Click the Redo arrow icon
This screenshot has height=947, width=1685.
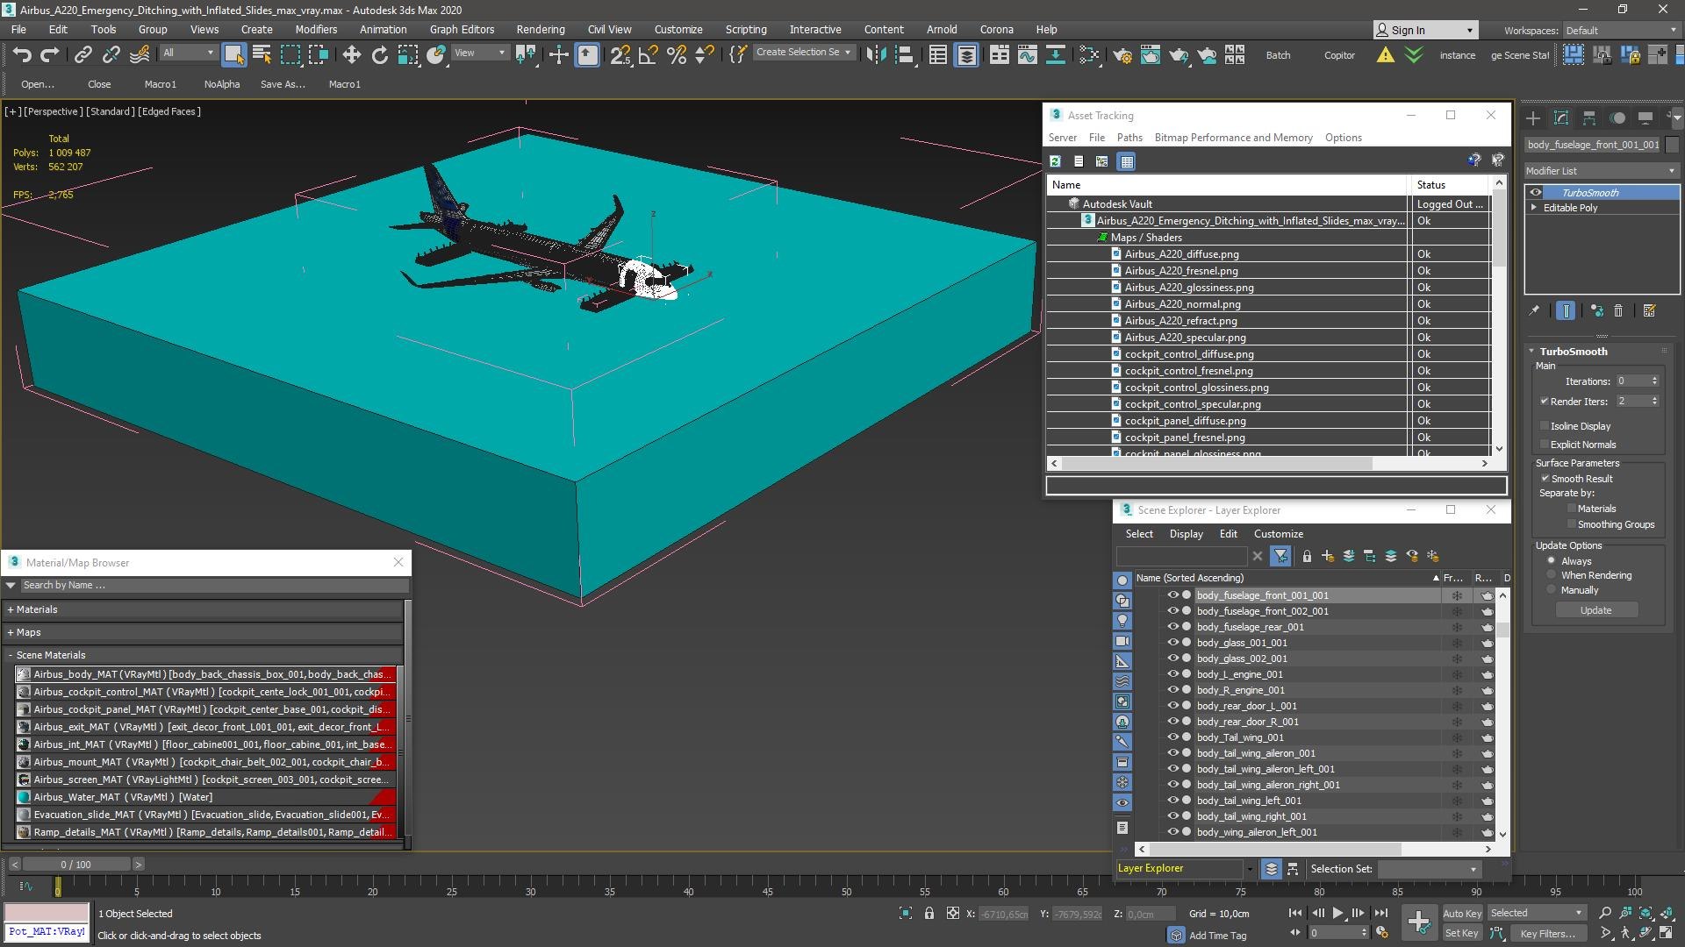[50, 55]
